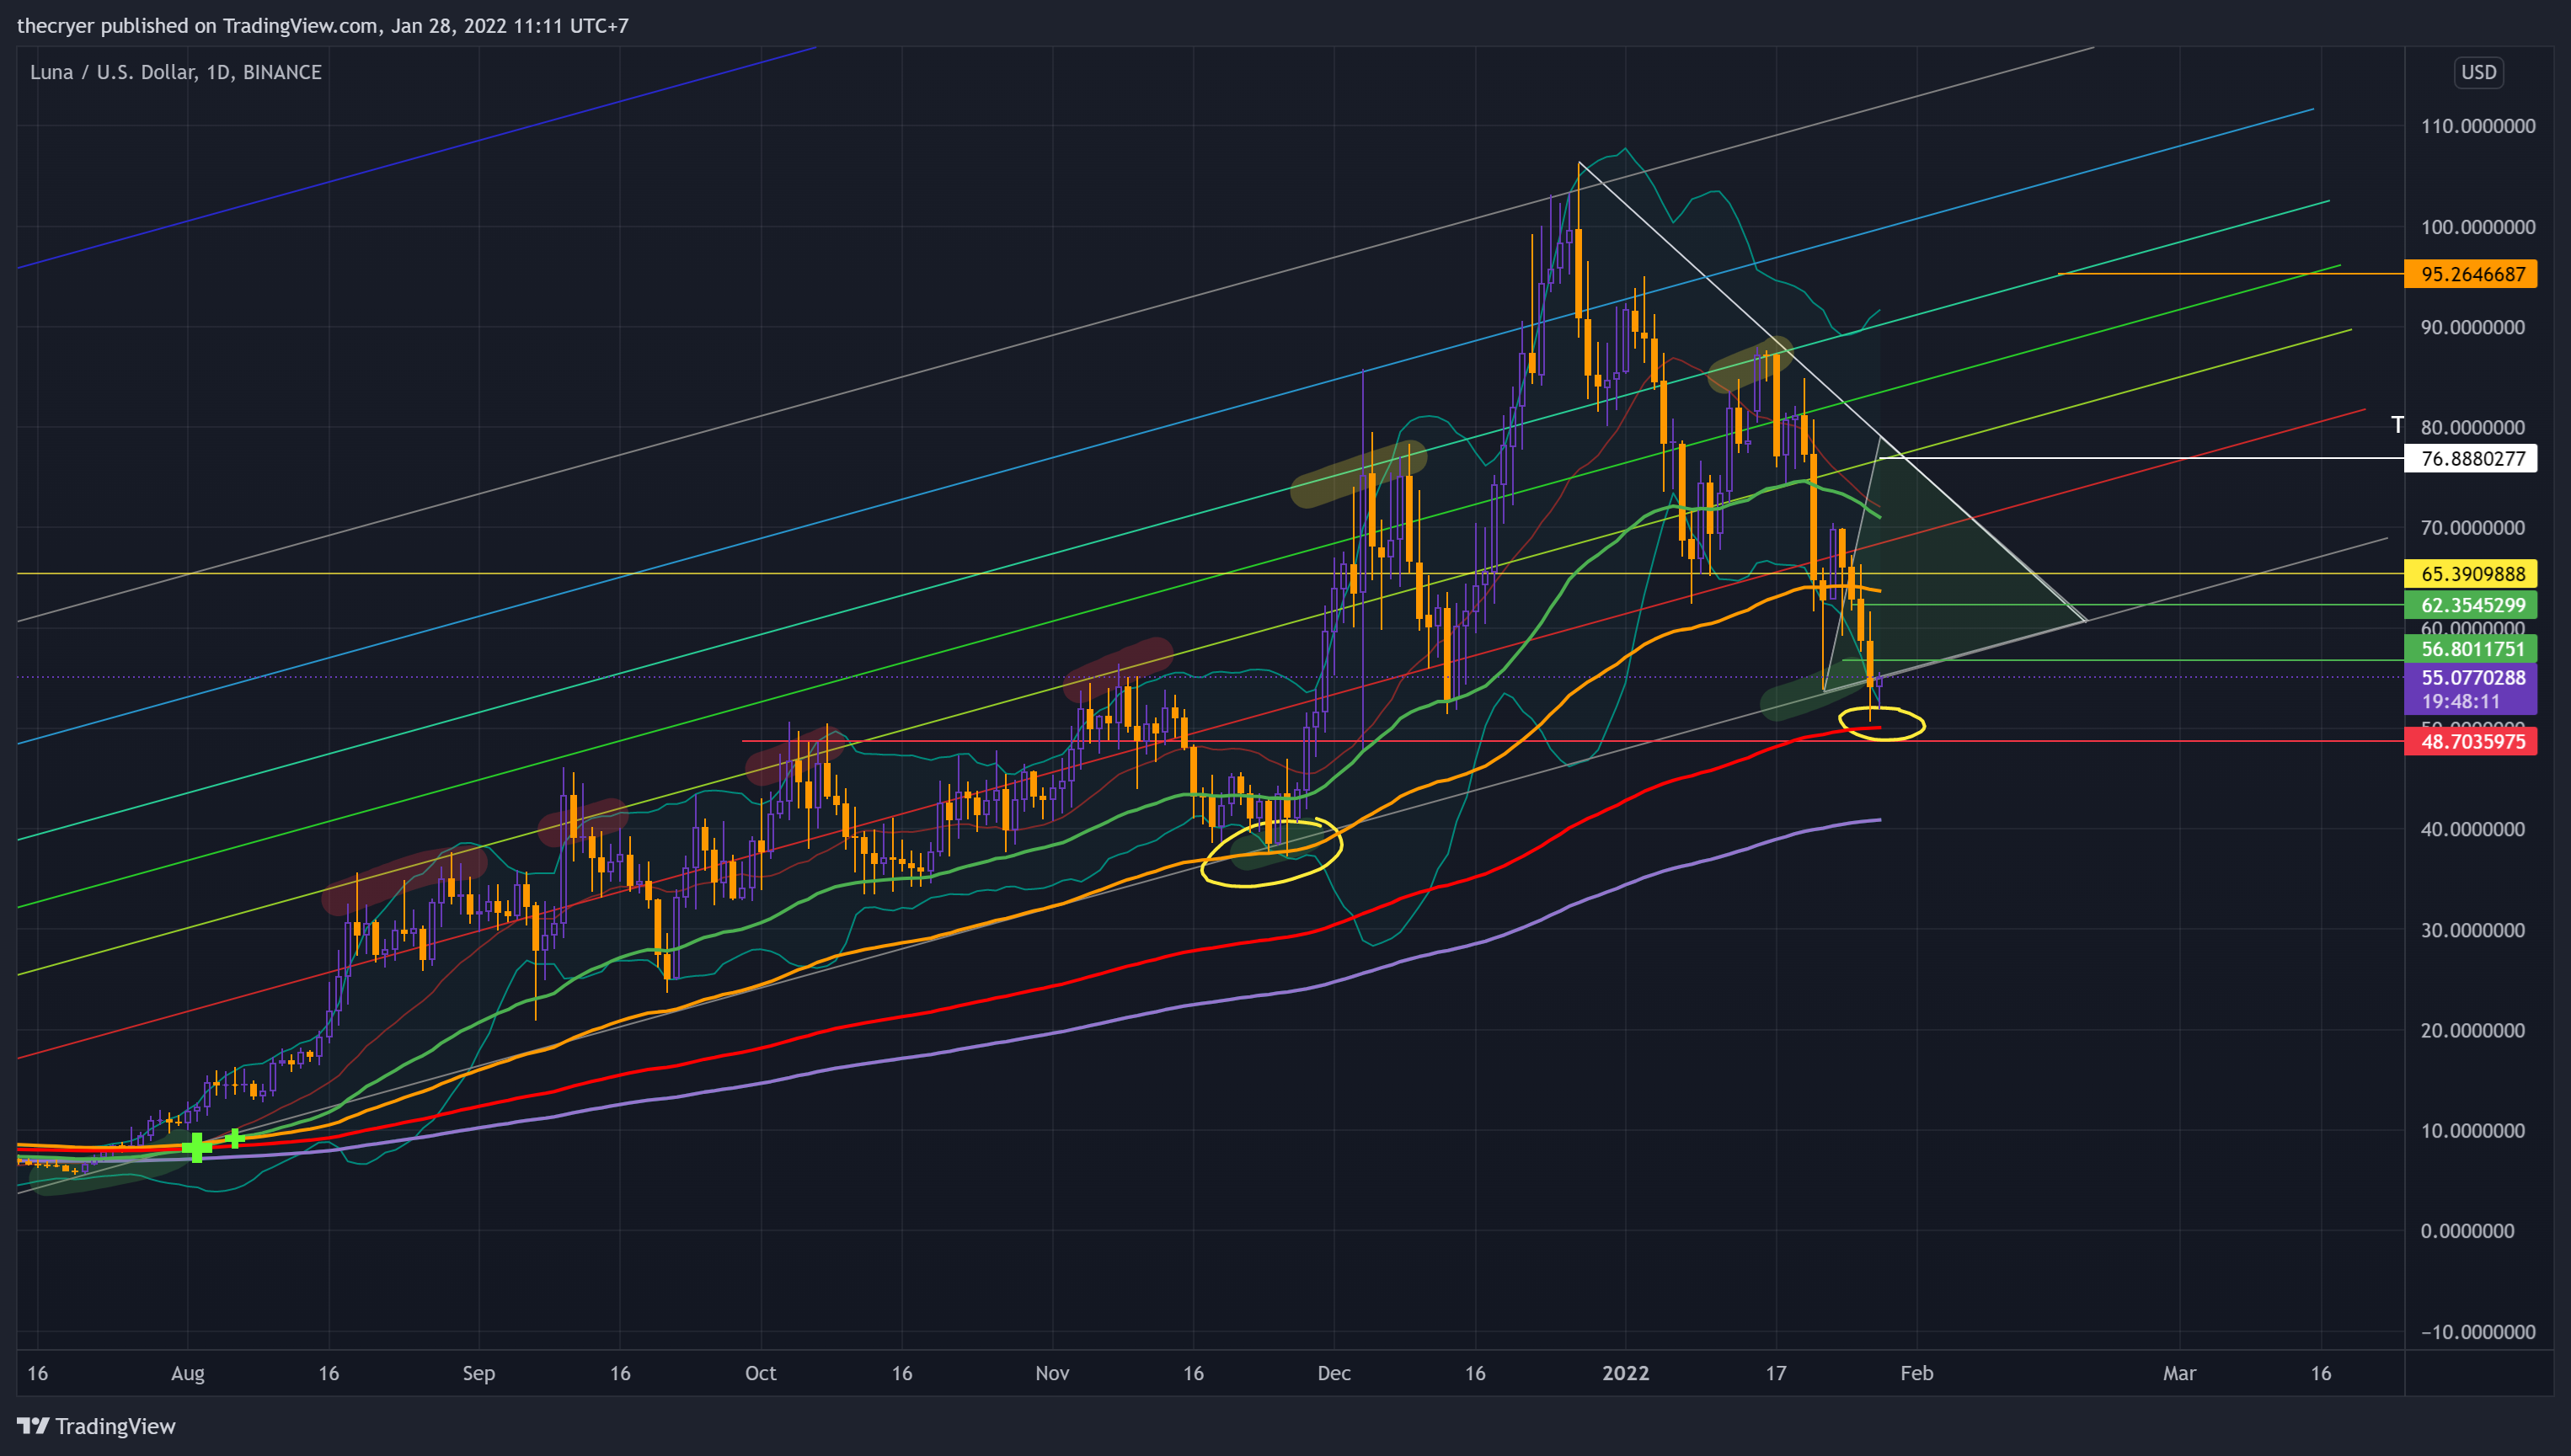Image resolution: width=2571 pixels, height=1456 pixels.
Task: Click the 100.0000000 price axis label
Action: (2477, 227)
